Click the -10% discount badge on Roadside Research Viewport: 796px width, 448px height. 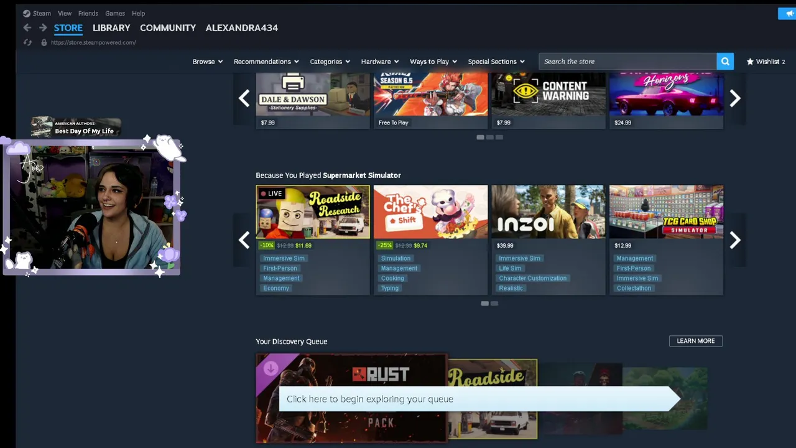pos(266,245)
